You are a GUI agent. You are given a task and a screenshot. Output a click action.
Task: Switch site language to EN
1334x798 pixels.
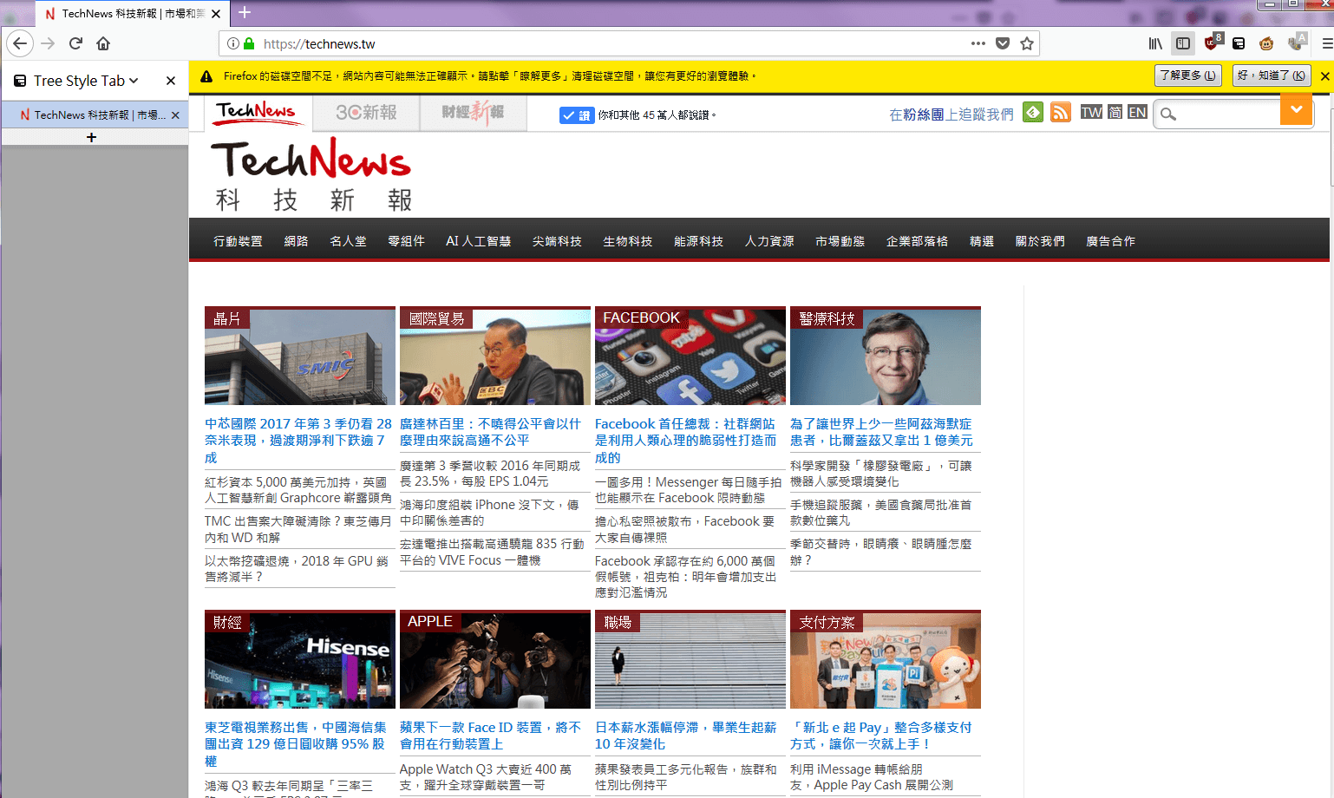(1137, 112)
